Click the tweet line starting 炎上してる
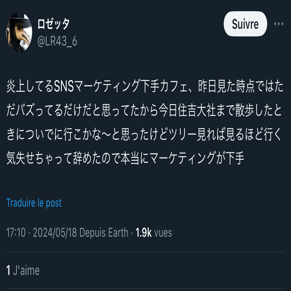The image size is (291, 291). coord(145,86)
